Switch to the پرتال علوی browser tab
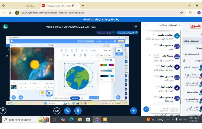The height and width of the screenshot is (129, 202). pyautogui.click(x=30, y=6)
